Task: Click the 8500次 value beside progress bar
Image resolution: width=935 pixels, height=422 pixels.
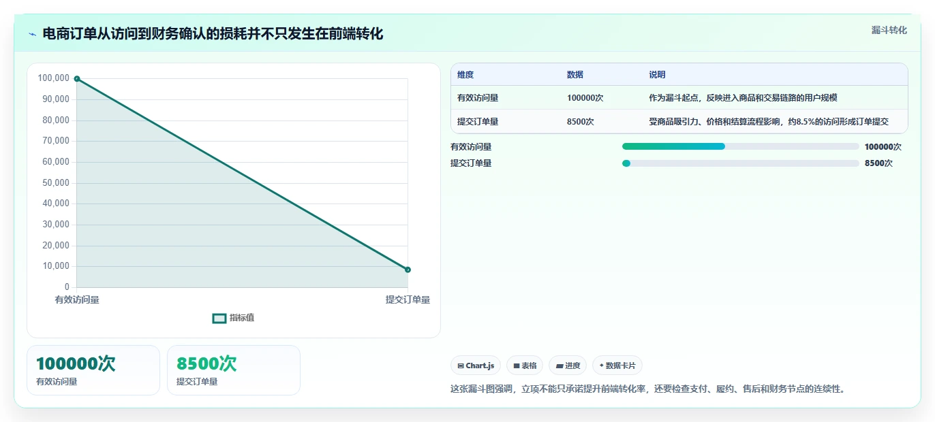Action: (x=878, y=163)
